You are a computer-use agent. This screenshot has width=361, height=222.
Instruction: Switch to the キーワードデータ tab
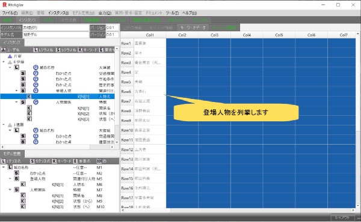[x=193, y=28]
